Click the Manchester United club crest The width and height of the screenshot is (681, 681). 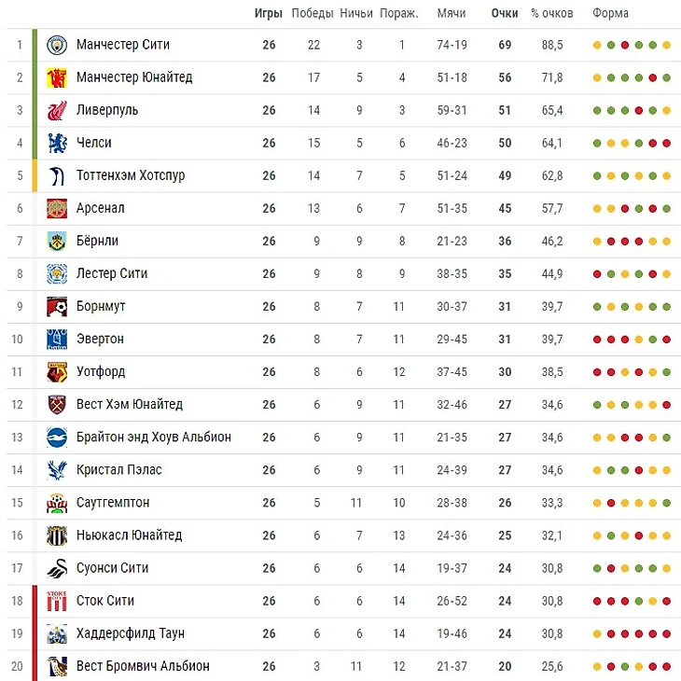click(x=57, y=77)
